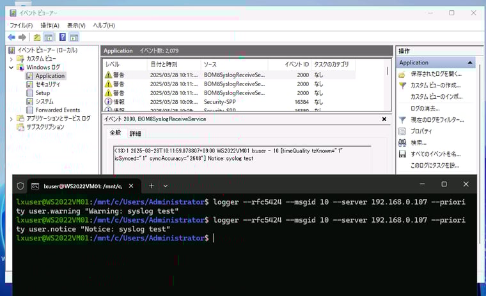
Task: Close the lxuser terminal tab
Action: (x=131, y=186)
